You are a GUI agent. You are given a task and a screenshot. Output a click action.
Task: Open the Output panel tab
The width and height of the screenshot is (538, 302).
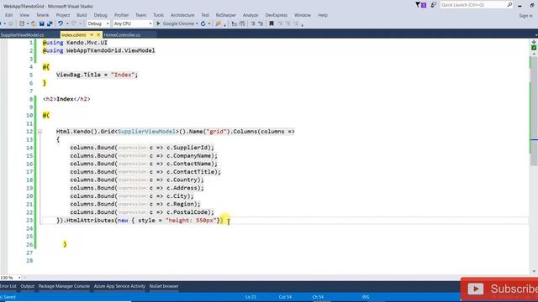(28, 286)
